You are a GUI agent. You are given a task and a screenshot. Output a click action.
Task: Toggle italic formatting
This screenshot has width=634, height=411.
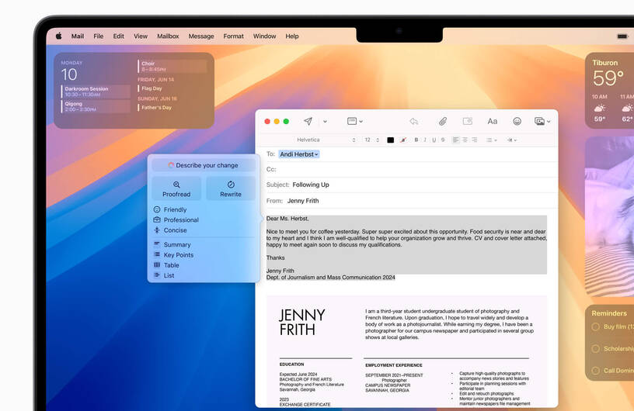[425, 140]
